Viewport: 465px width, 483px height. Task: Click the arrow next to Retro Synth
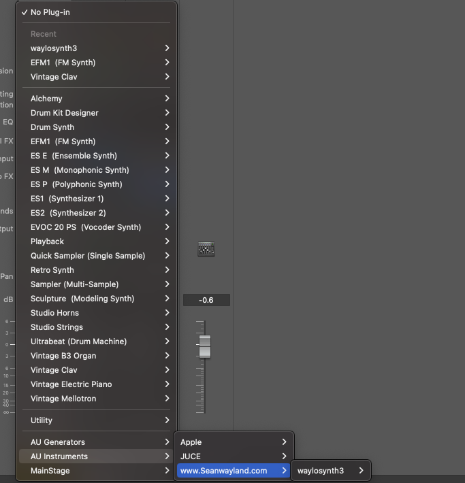click(x=167, y=270)
